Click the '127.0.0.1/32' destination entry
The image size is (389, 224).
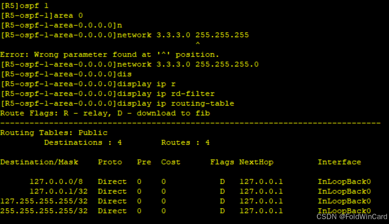tap(59, 191)
